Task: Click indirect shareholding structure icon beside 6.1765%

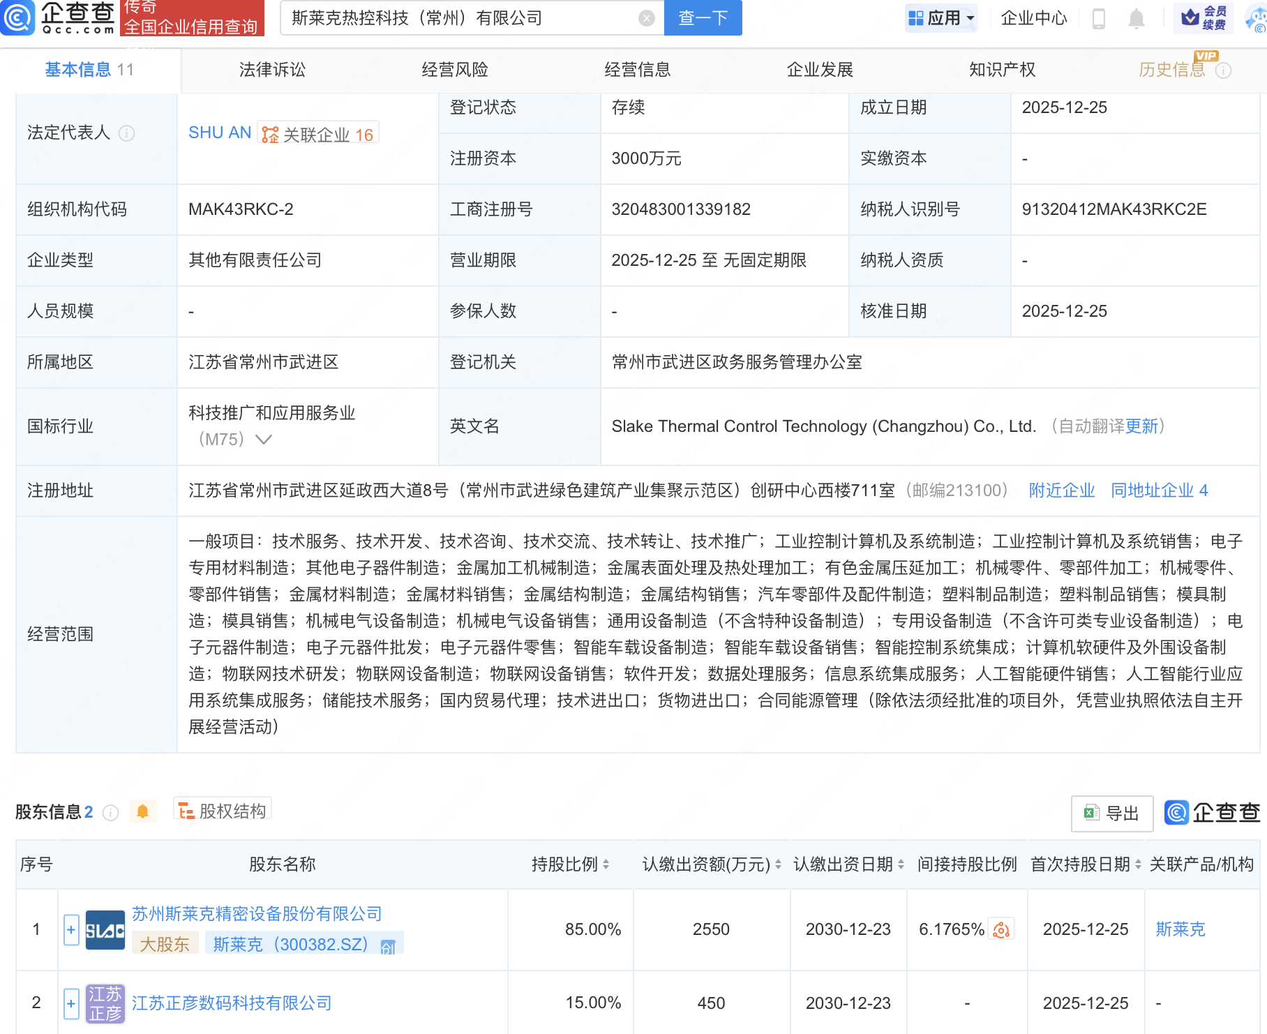Action: [x=1002, y=929]
